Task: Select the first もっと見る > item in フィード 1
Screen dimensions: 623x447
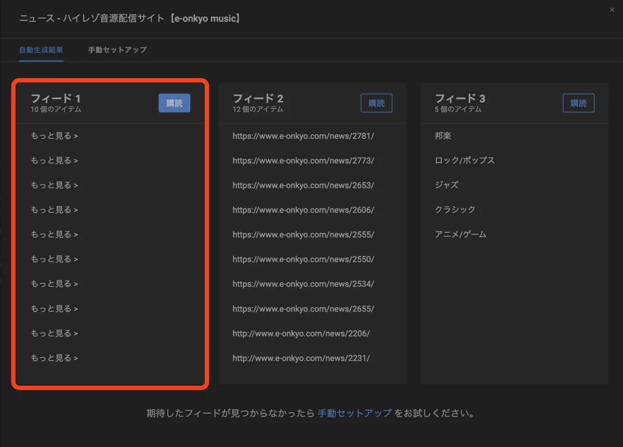Action: pos(55,136)
